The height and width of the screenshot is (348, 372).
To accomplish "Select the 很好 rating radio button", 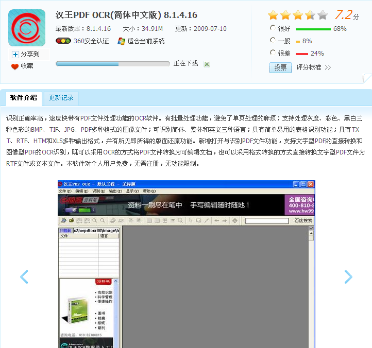I will point(273,28).
